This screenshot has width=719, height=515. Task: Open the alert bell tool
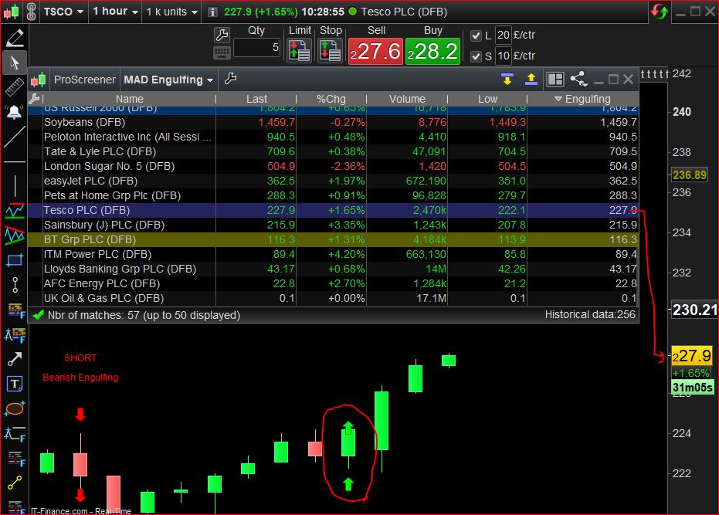tap(15, 112)
